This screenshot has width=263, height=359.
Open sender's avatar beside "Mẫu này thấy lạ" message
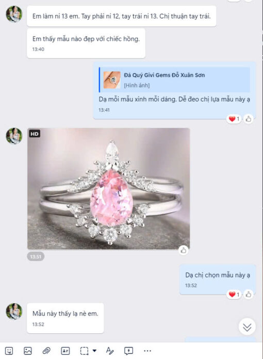14,312
